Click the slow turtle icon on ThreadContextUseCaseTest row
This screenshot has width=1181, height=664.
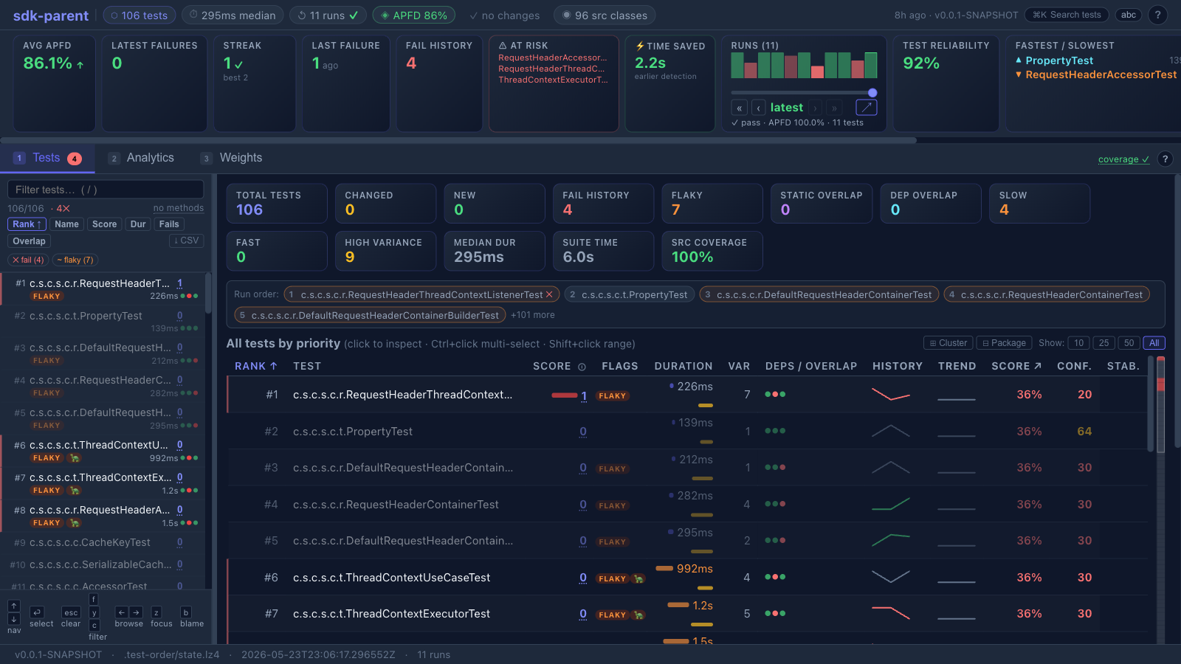pos(638,578)
